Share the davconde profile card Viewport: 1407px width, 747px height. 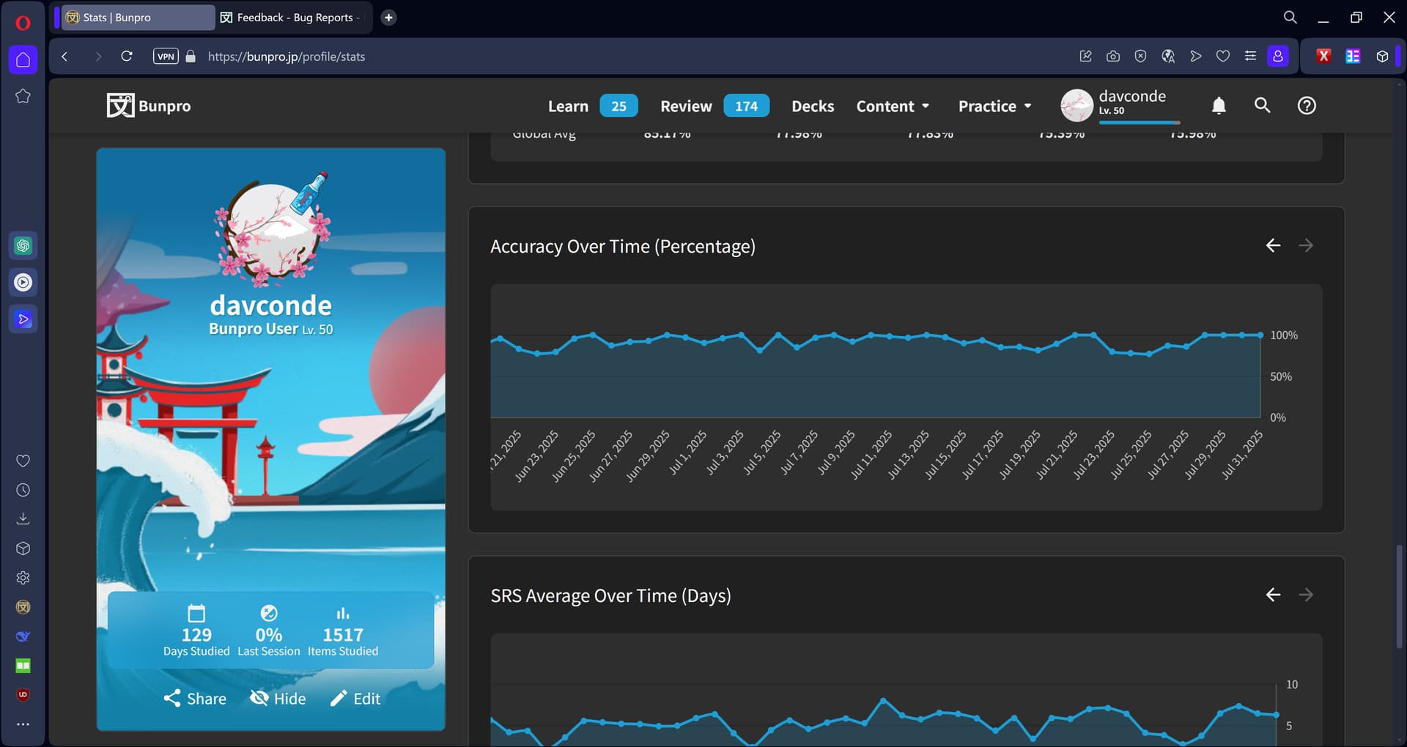tap(195, 699)
